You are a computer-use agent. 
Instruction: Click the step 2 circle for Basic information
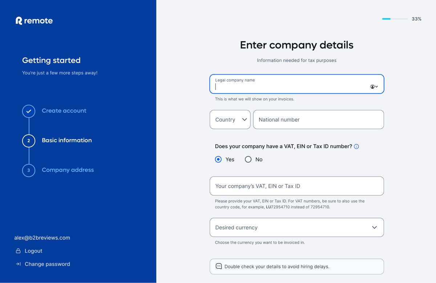[x=29, y=141]
